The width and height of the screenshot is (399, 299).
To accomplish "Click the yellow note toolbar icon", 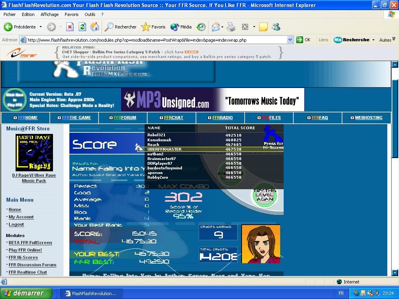I will 263,27.
